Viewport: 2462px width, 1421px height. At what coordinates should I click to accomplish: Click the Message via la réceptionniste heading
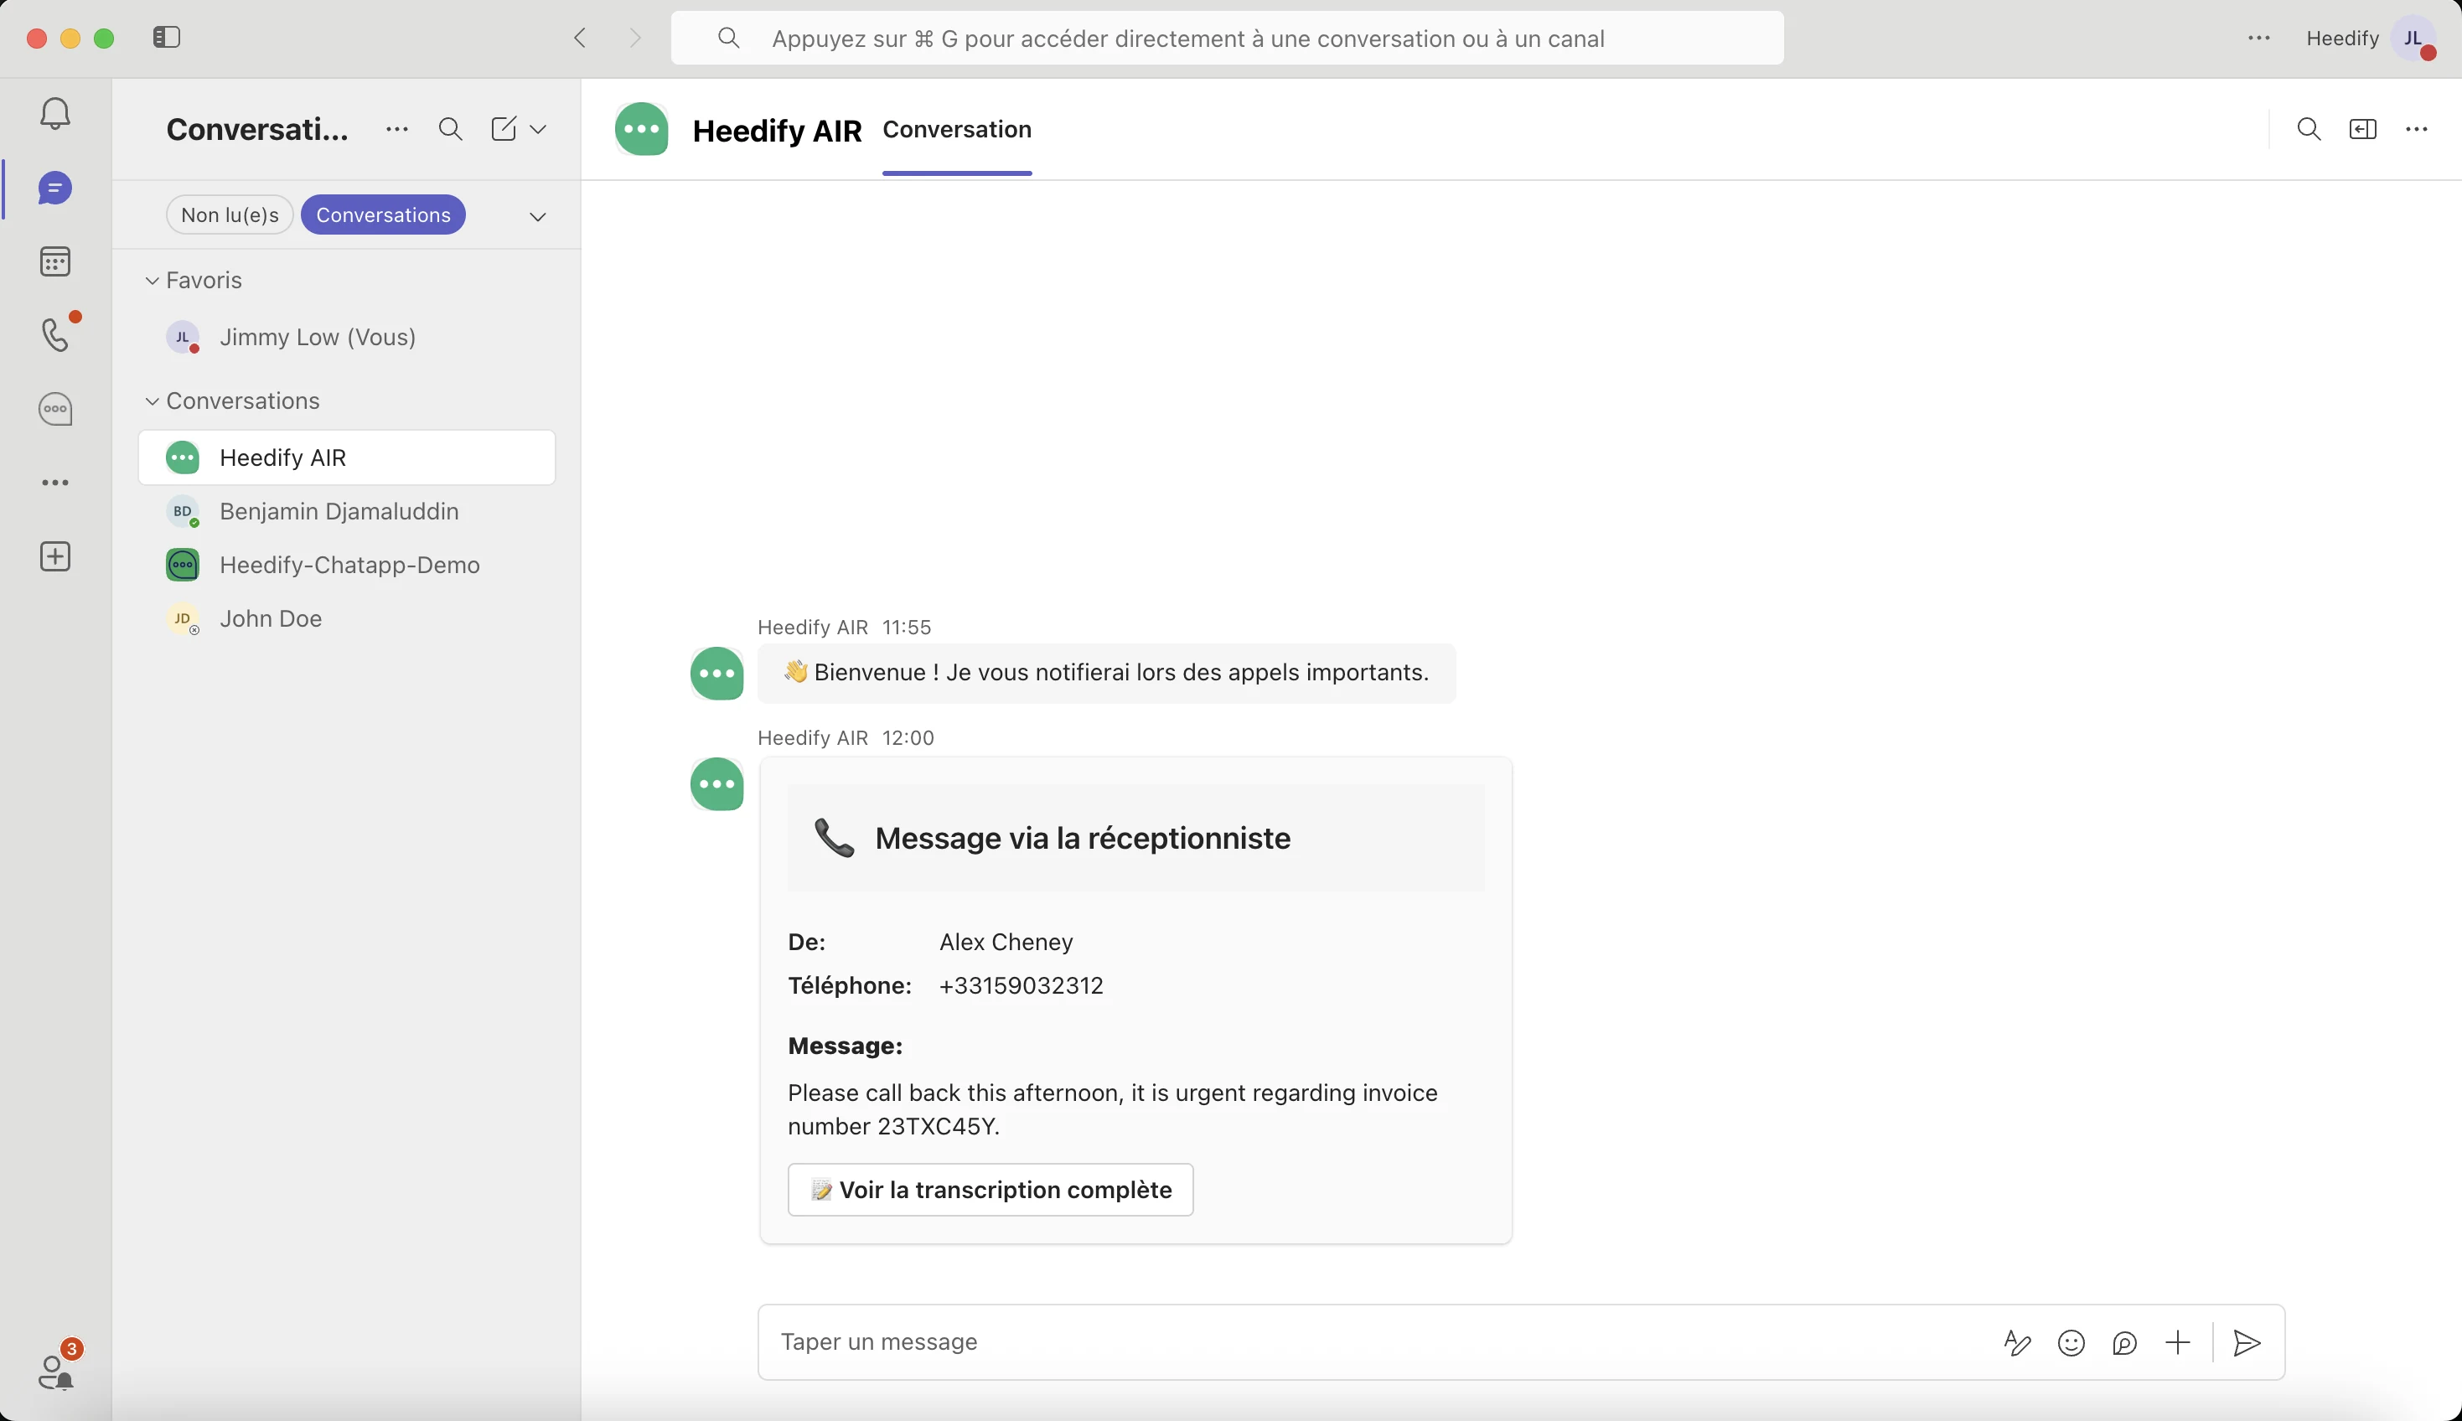[1082, 837]
